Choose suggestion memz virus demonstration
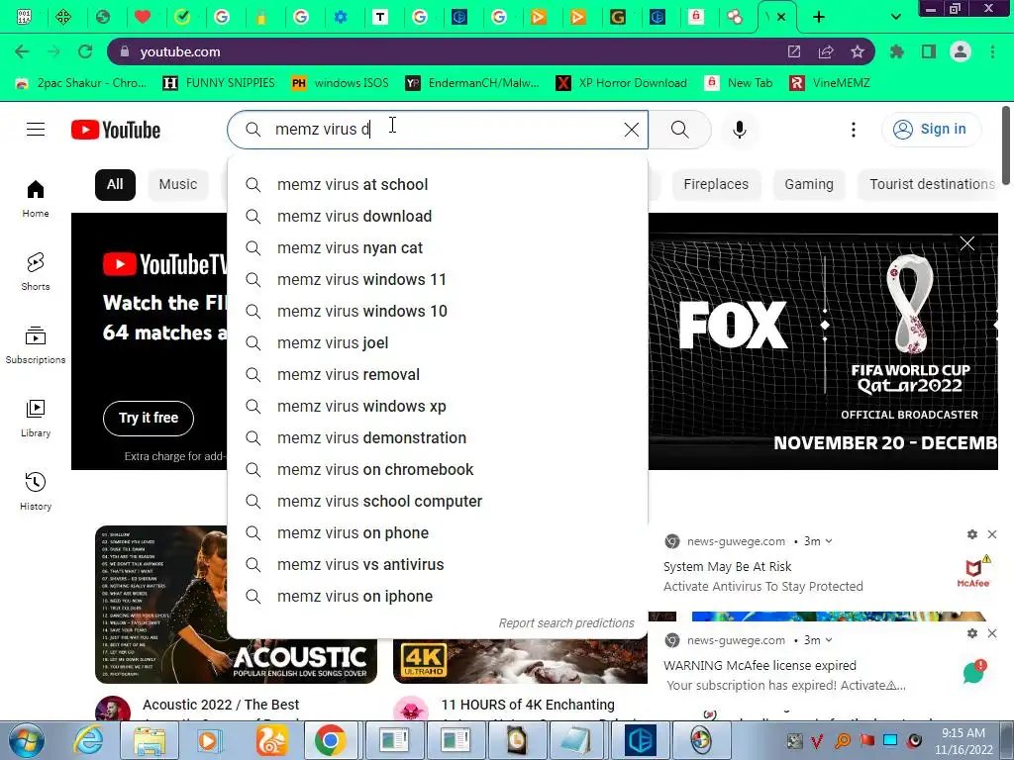The height and width of the screenshot is (760, 1014). [x=438, y=438]
